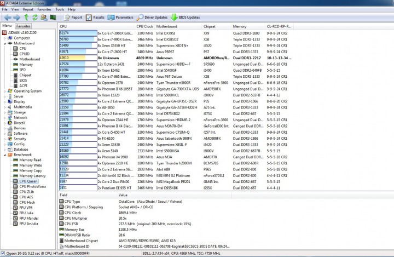Viewport: 394px width, 257px height.
Task: Open the CPU AES benchmark
Action: [26, 197]
